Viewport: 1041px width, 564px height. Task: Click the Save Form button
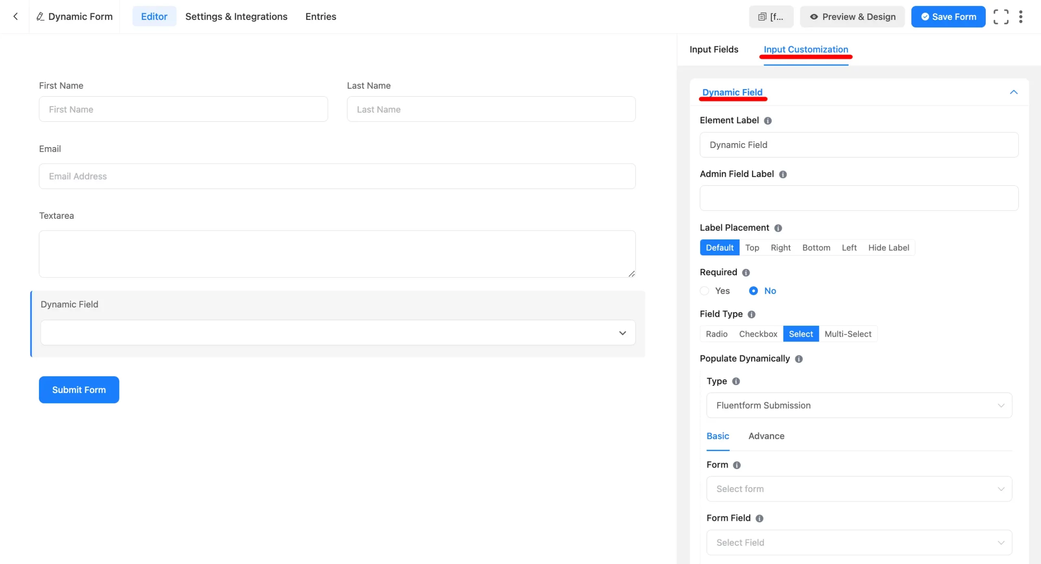coord(948,16)
